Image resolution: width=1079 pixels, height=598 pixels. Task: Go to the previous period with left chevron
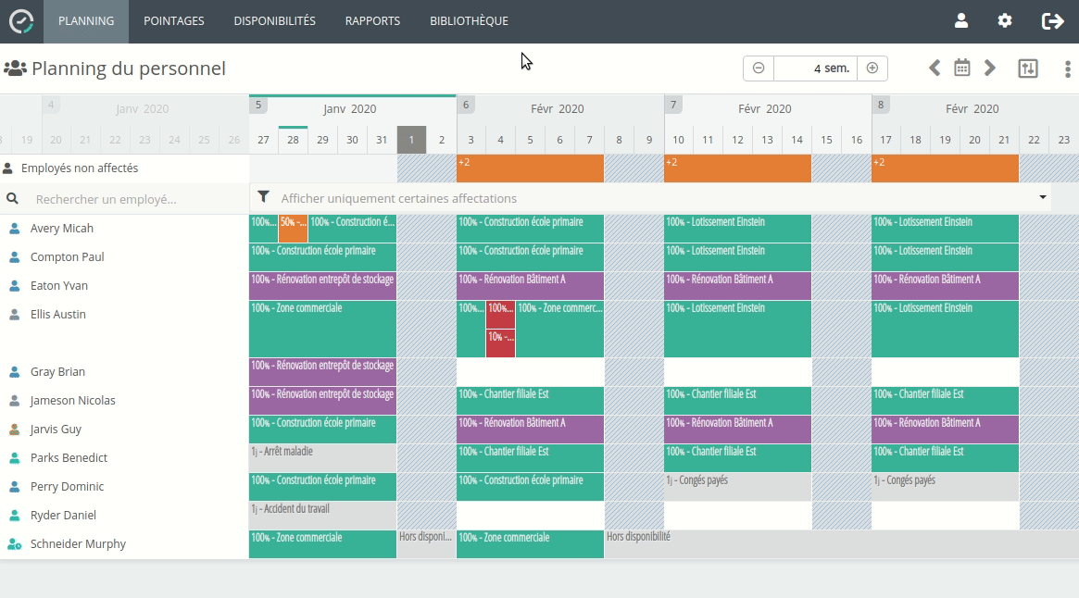pyautogui.click(x=935, y=68)
